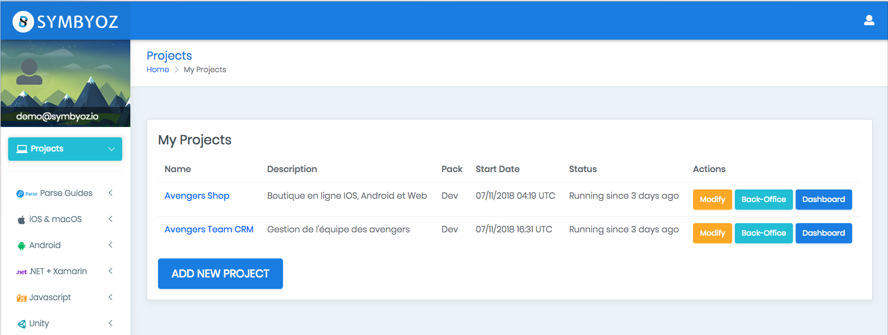
Task: Modify the Avengers Shop project
Action: [x=713, y=199]
